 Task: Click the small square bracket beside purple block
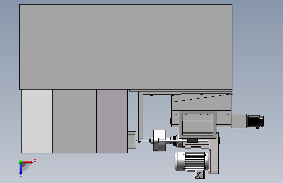click(x=132, y=140)
